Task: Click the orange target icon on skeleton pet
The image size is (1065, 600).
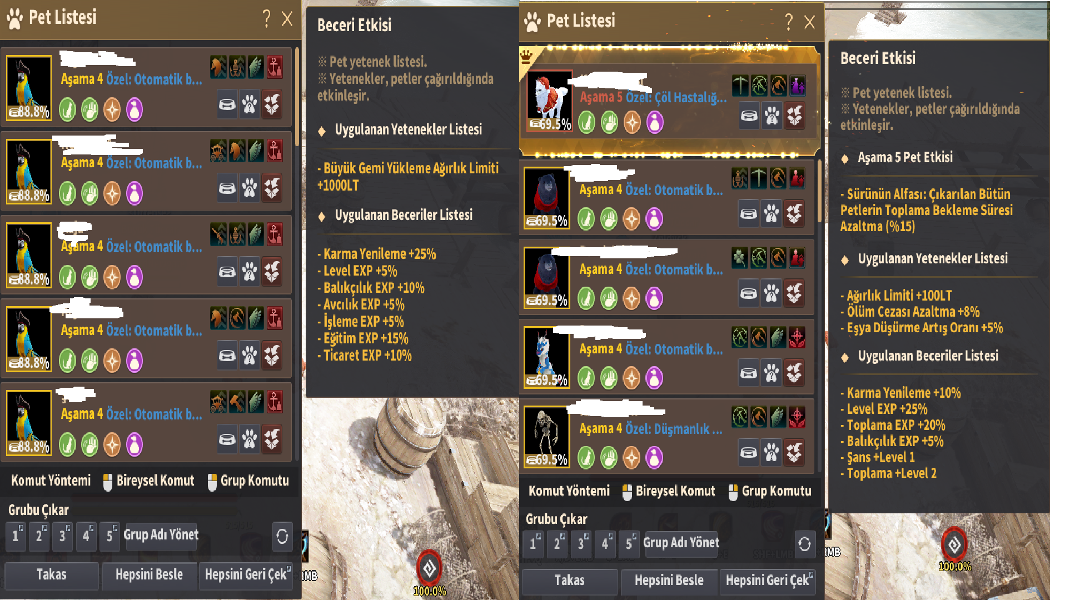Action: 632,458
